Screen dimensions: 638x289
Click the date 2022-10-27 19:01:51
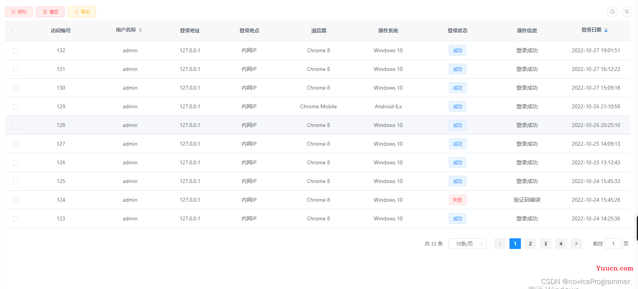(596, 50)
